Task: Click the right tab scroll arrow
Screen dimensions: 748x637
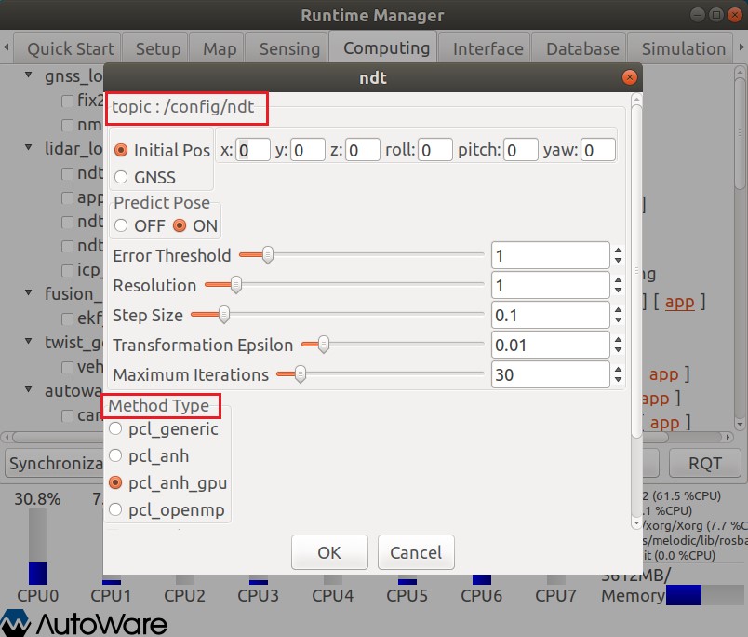Action: tap(741, 47)
